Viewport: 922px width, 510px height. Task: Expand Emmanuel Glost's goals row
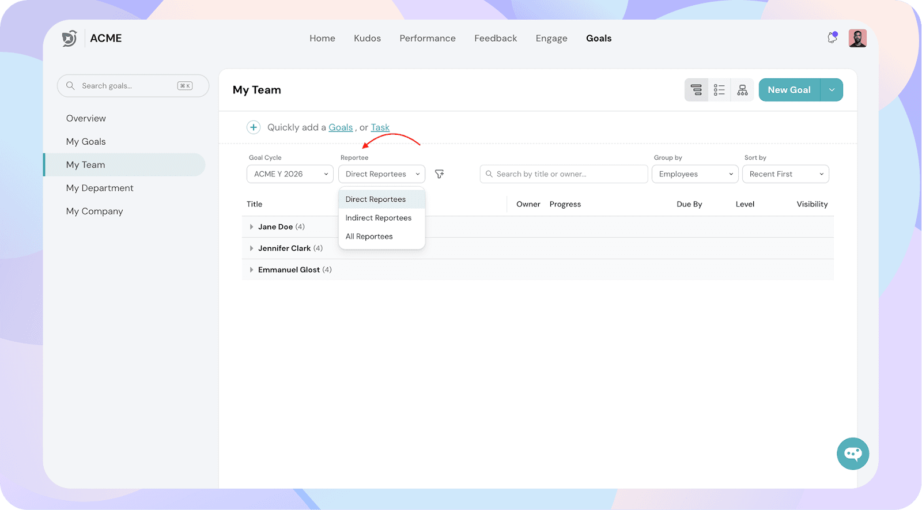[251, 270]
